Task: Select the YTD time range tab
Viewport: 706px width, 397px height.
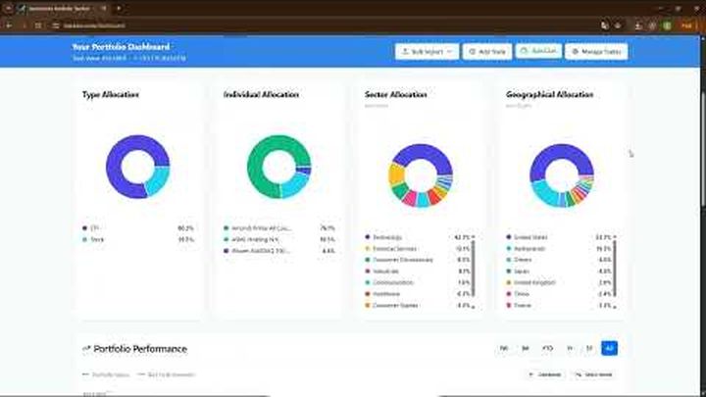Action: pos(548,348)
